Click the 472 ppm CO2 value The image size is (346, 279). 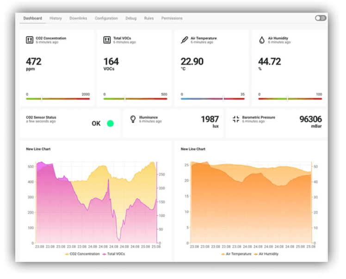click(34, 62)
